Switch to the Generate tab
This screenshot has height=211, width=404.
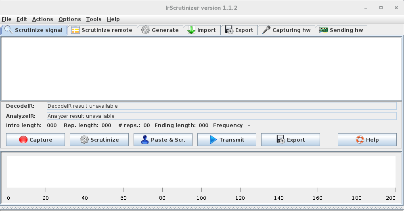[160, 30]
